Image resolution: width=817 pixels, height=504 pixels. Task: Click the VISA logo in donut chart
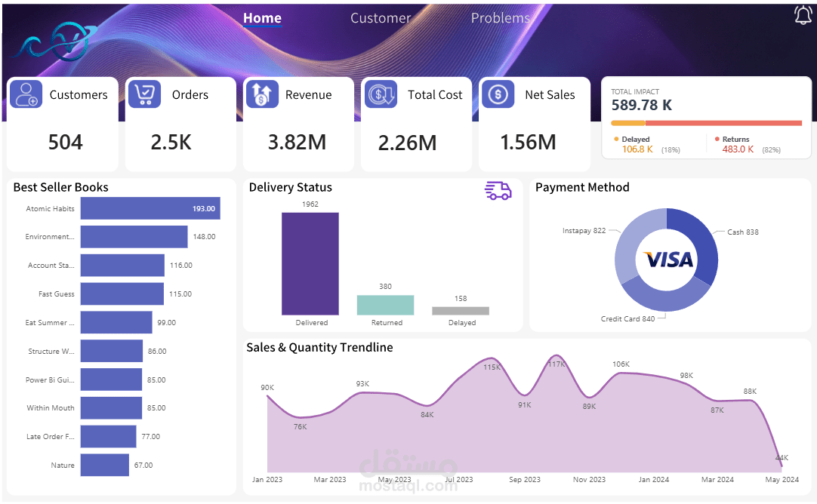[x=668, y=260]
